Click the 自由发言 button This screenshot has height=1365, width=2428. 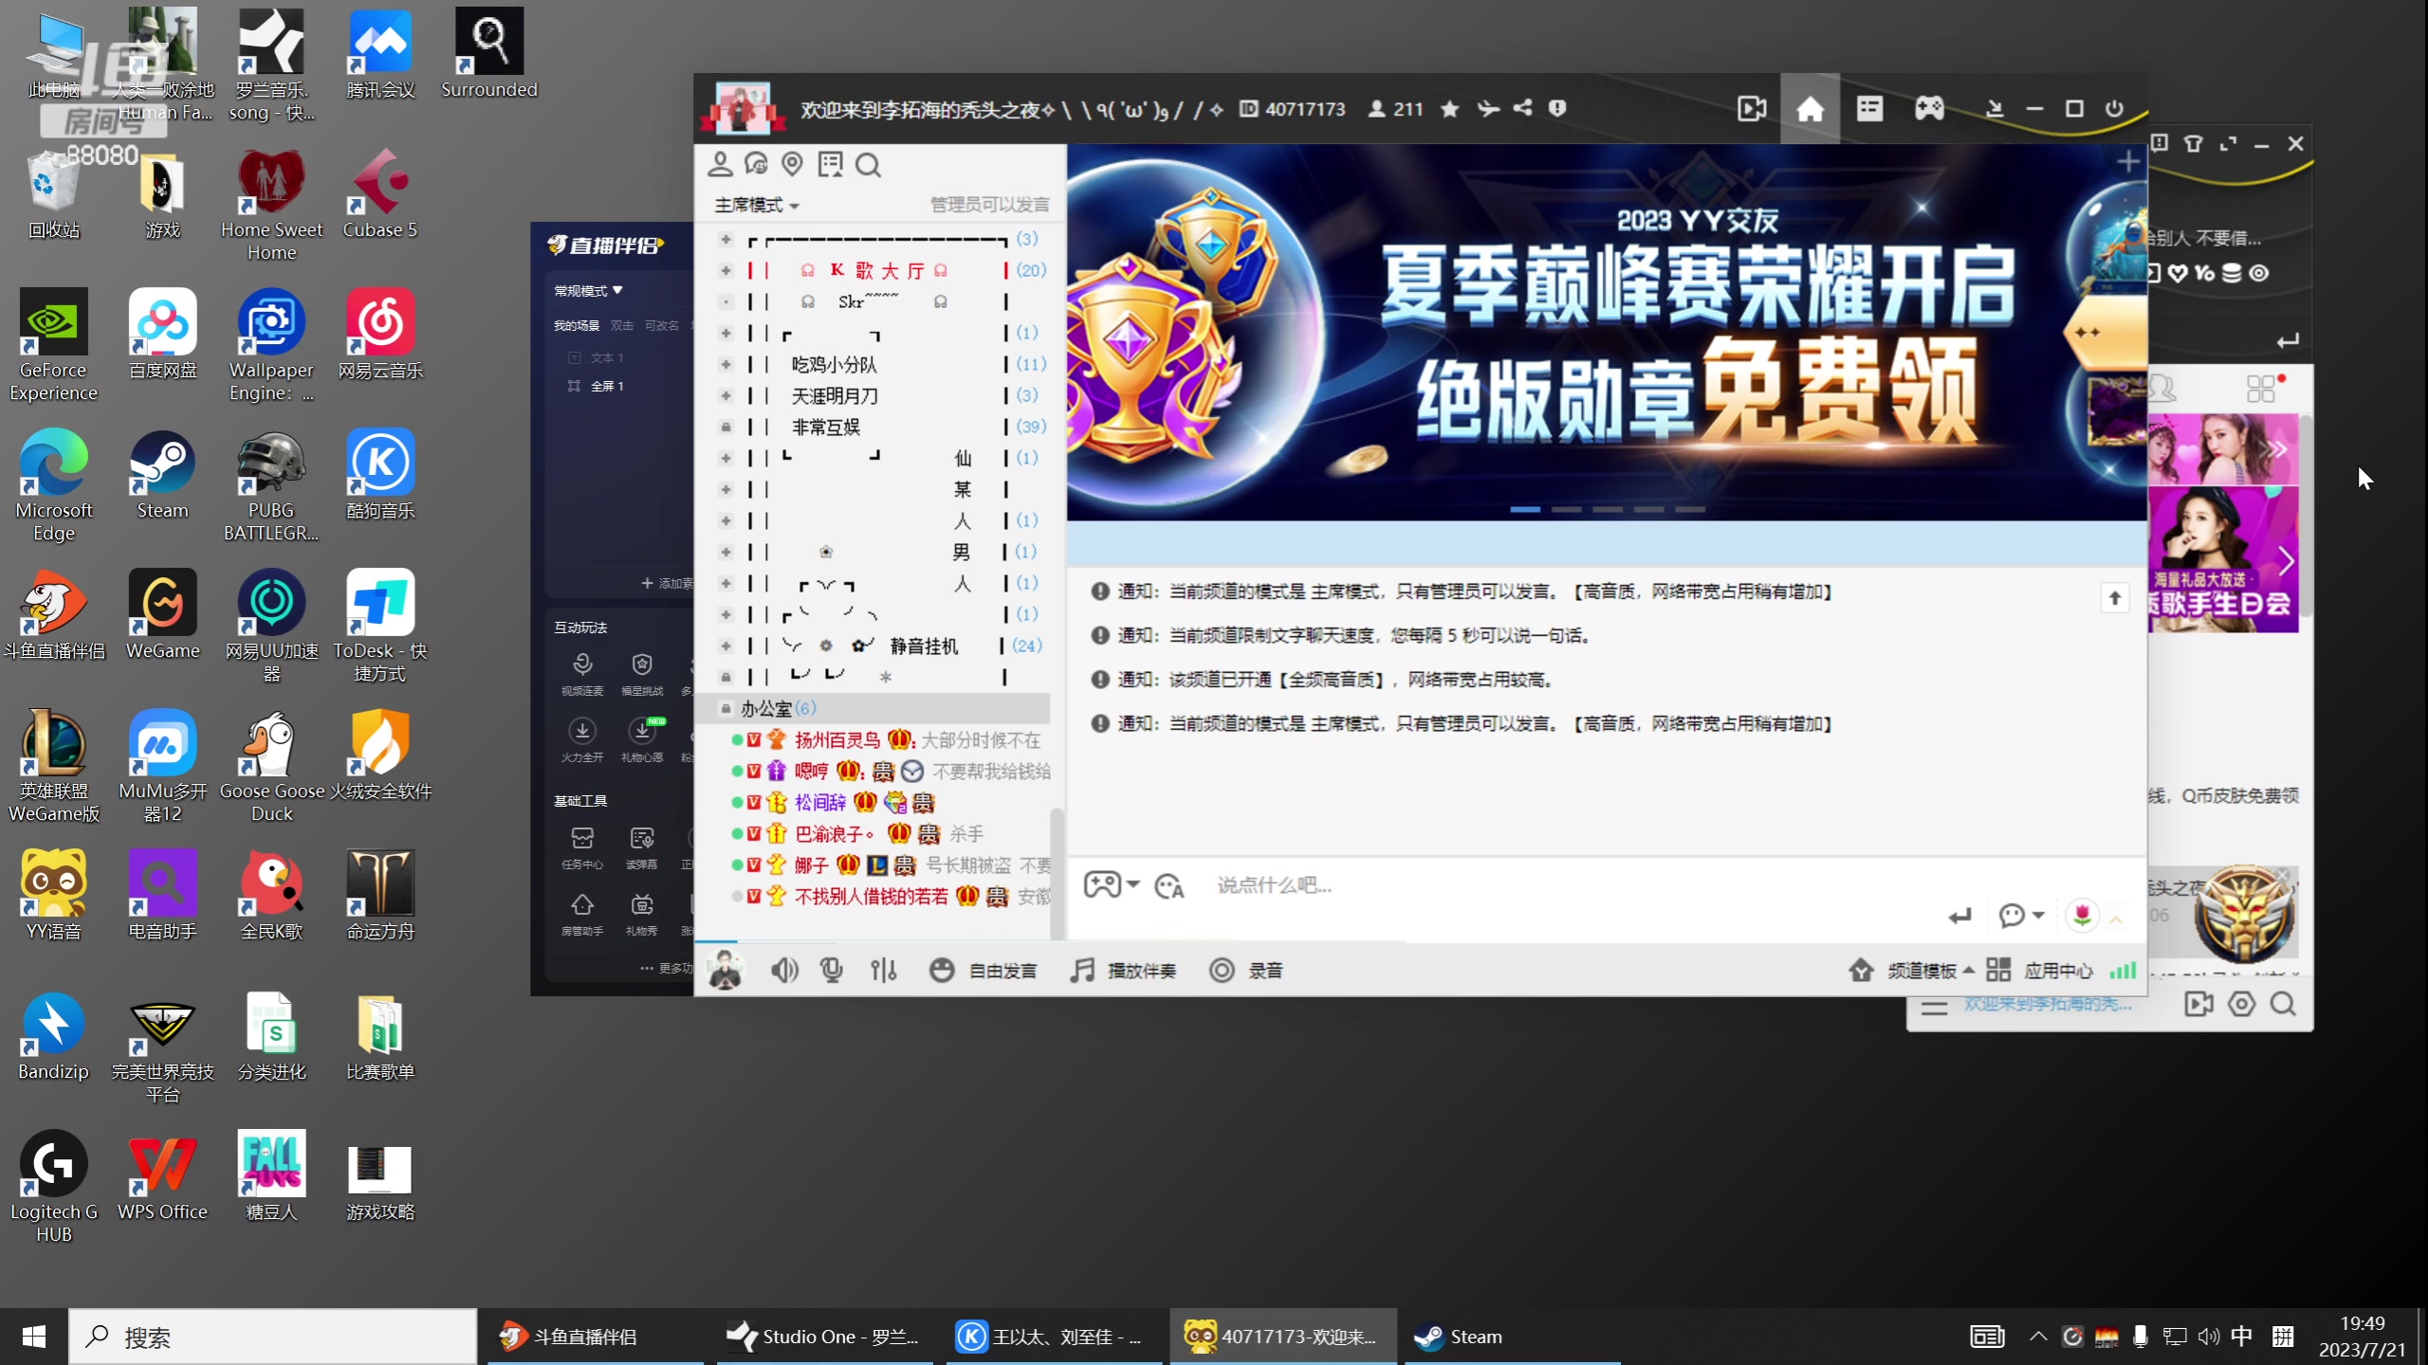[1001, 970]
